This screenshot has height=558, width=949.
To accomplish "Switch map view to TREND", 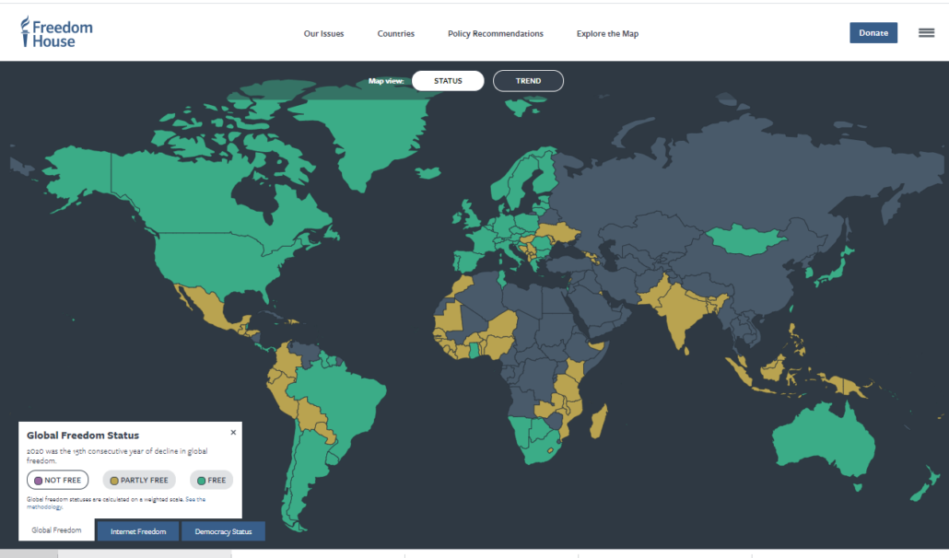I will (528, 81).
